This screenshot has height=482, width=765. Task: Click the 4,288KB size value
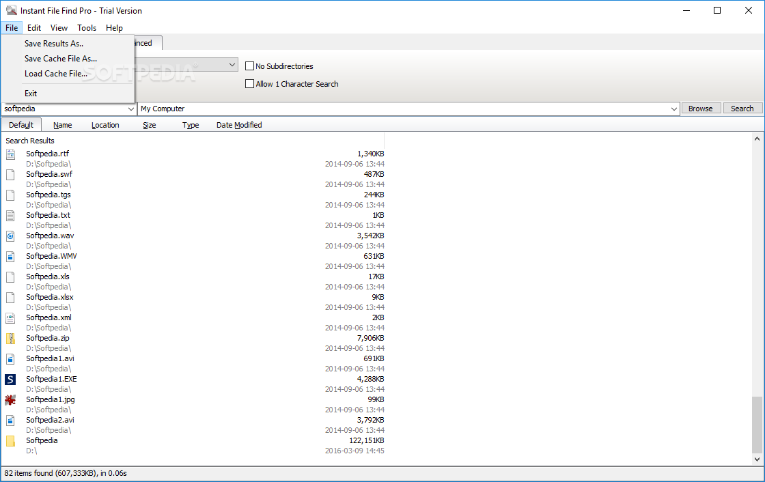coord(370,379)
